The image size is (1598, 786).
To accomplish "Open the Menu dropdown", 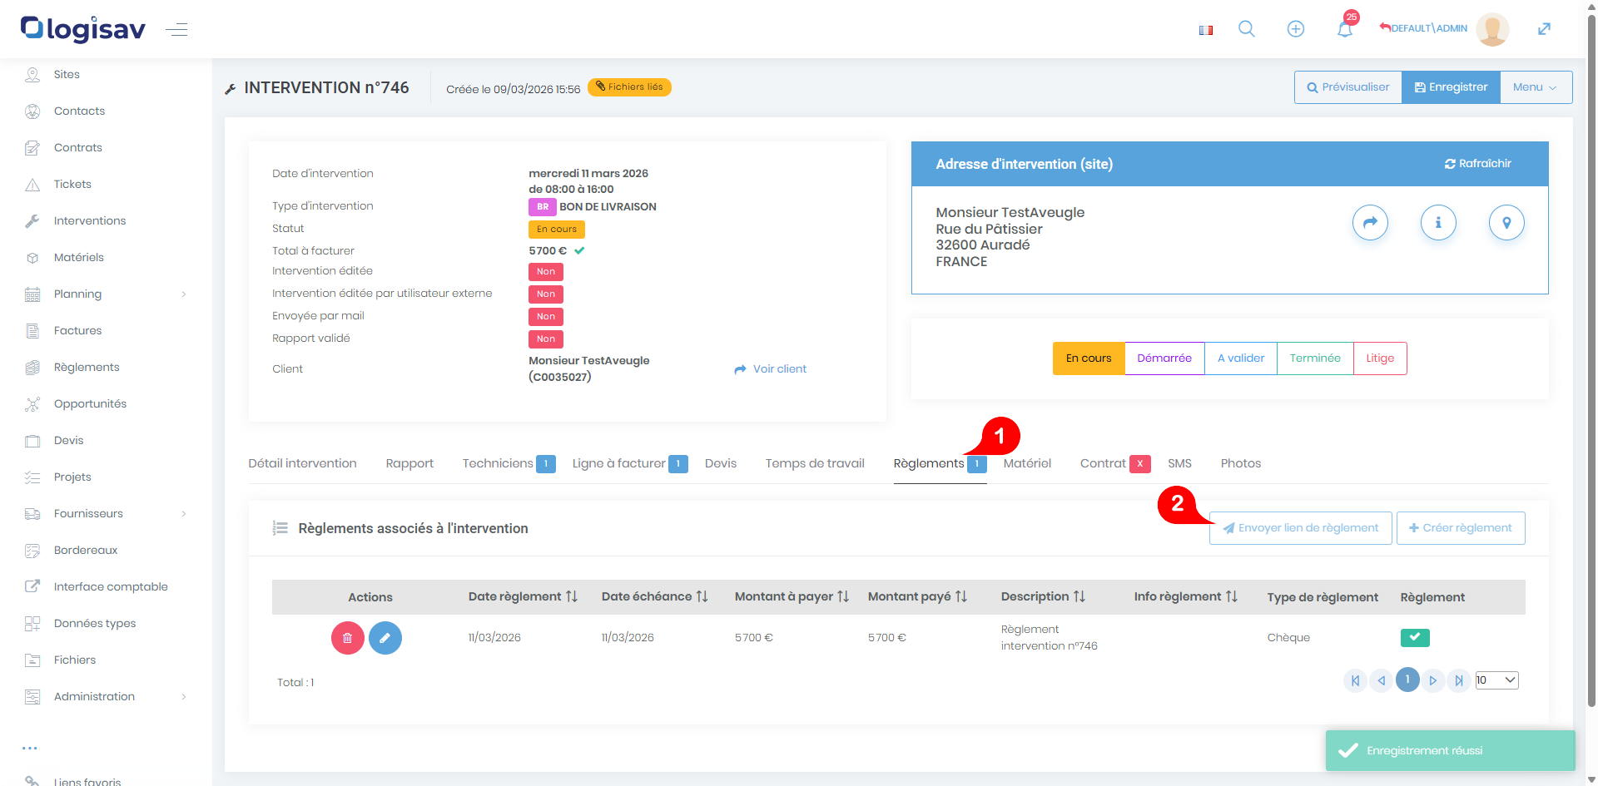I will [x=1535, y=87].
